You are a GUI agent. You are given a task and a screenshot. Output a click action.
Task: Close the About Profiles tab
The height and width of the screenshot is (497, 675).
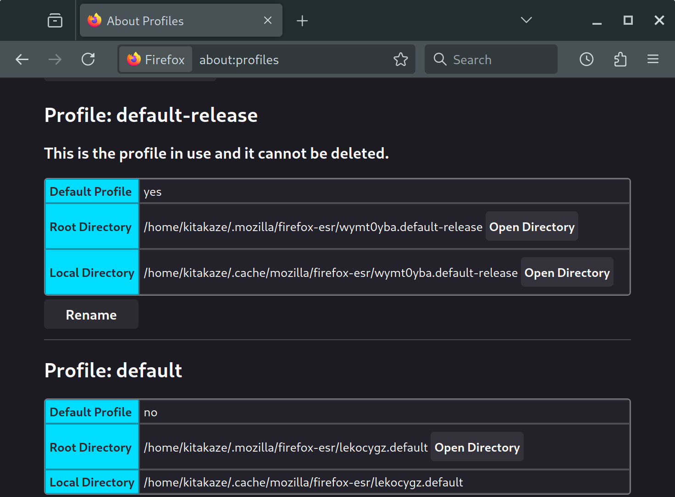point(268,21)
